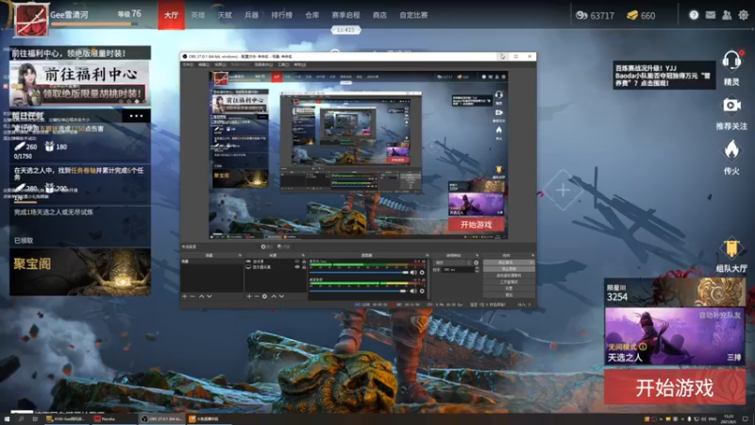The height and width of the screenshot is (425, 755).
Task: Toggle lock of second OBS source
Action: (x=304, y=267)
